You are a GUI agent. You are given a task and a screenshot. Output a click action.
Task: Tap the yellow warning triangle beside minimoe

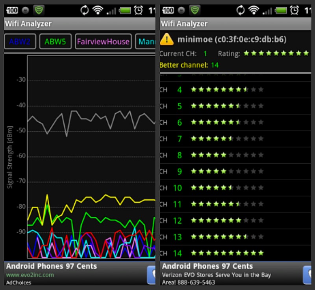tap(167, 39)
